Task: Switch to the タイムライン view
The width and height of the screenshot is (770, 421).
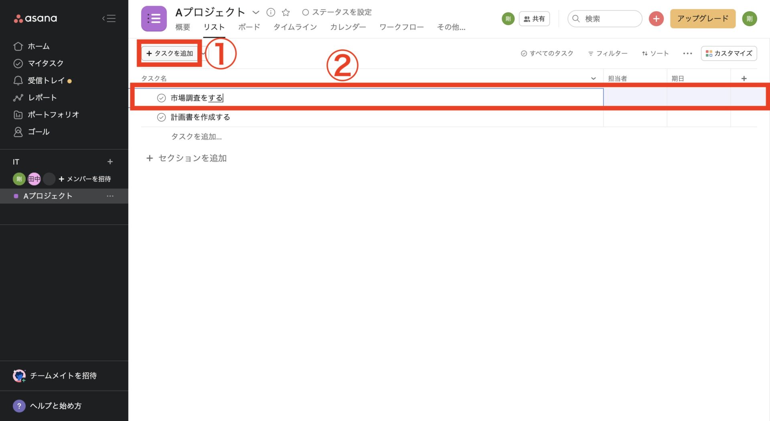Action: [295, 27]
